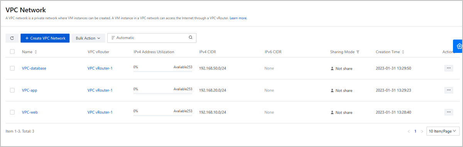This screenshot has height=147, width=463.
Task: Click Create VPC Network button
Action: click(x=45, y=38)
